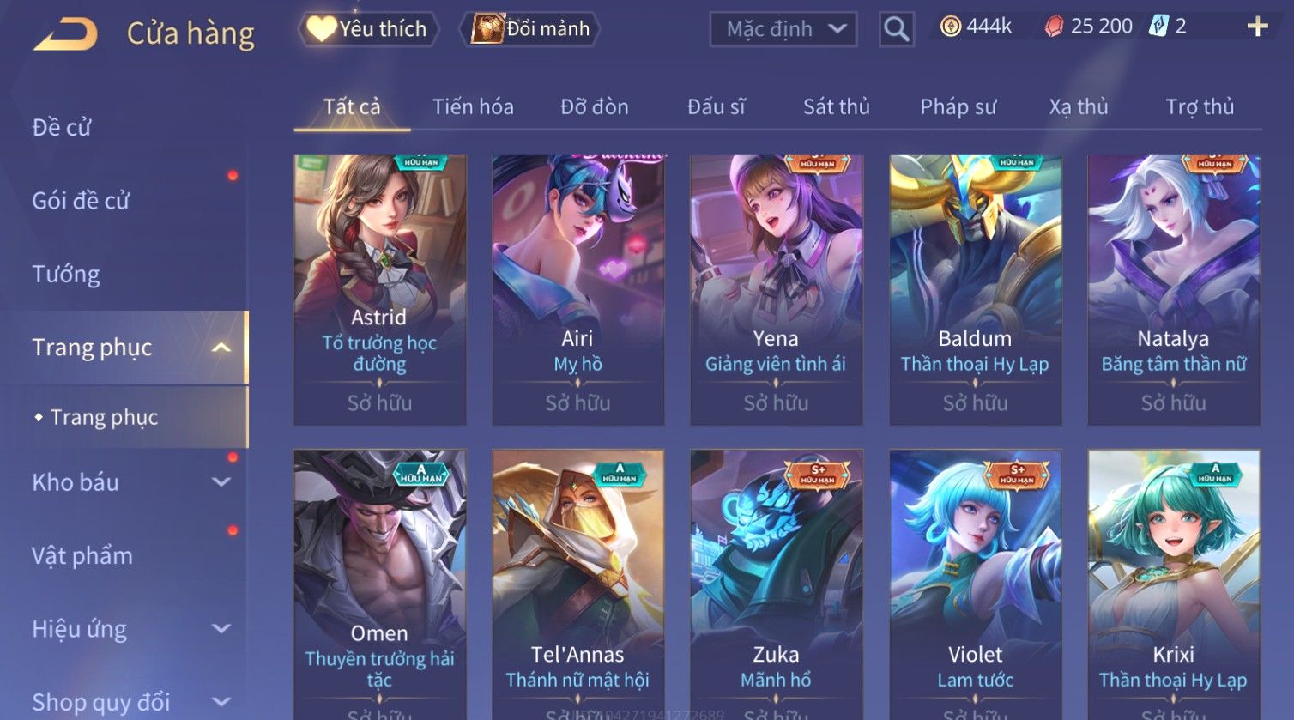Click the plus icon to add currency
The width and height of the screenshot is (1294, 720).
click(1257, 27)
